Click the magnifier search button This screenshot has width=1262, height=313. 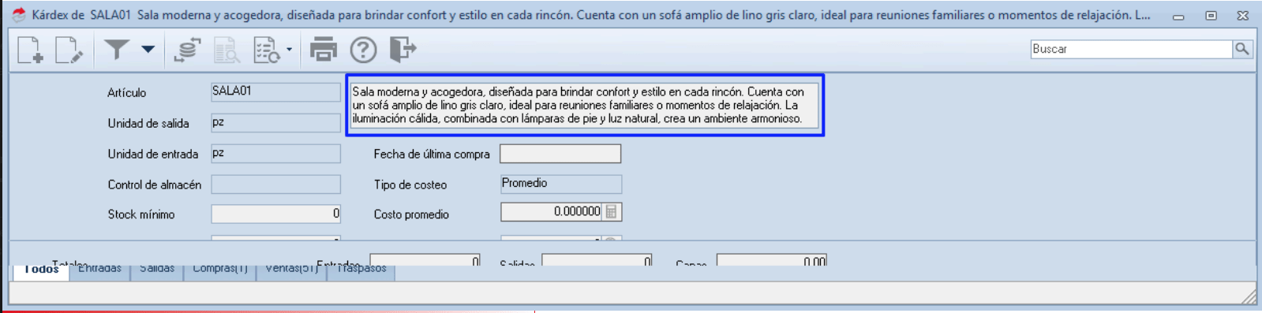tap(1242, 49)
